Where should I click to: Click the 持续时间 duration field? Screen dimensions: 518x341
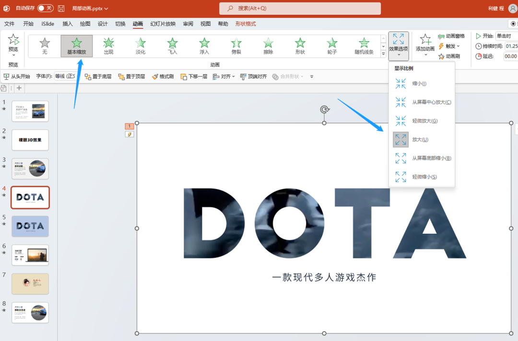[511, 46]
